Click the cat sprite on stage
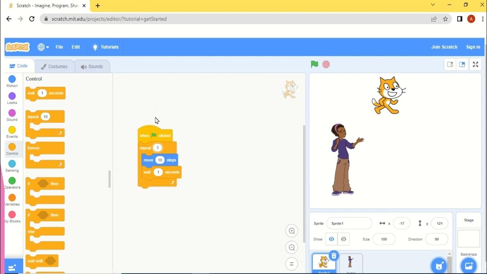Image resolution: width=487 pixels, height=274 pixels. coord(388,95)
